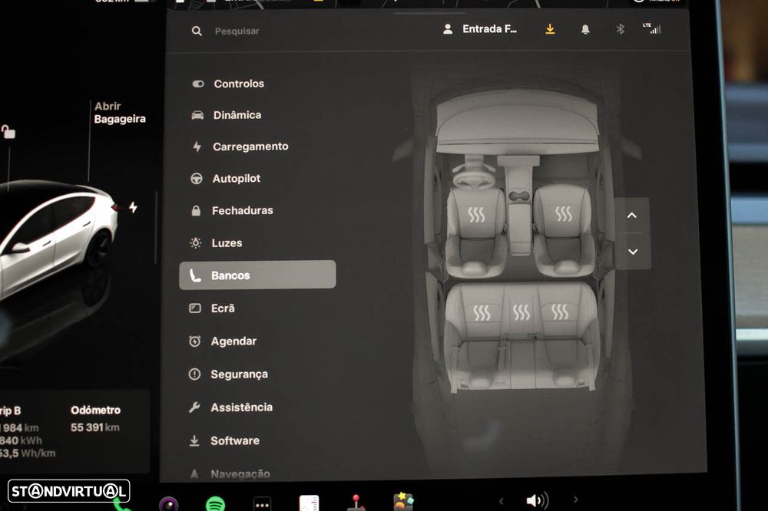Open Autopilot settings
Image resolution: width=768 pixels, height=511 pixels.
(x=225, y=179)
